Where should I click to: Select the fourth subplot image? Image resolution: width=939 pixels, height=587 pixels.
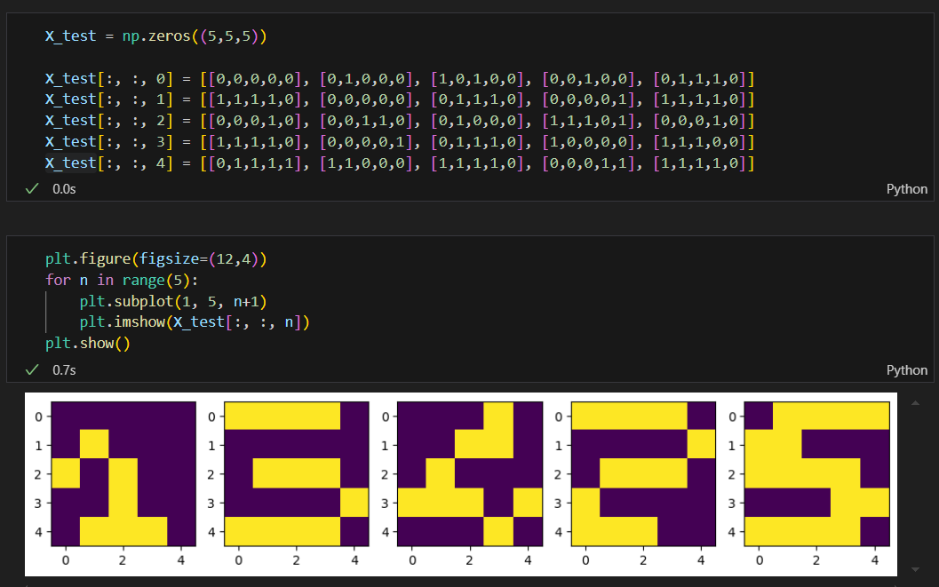click(x=643, y=474)
